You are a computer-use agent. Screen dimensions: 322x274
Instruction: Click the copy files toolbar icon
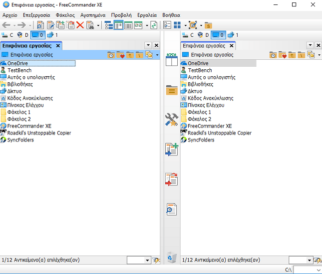pos(60,25)
